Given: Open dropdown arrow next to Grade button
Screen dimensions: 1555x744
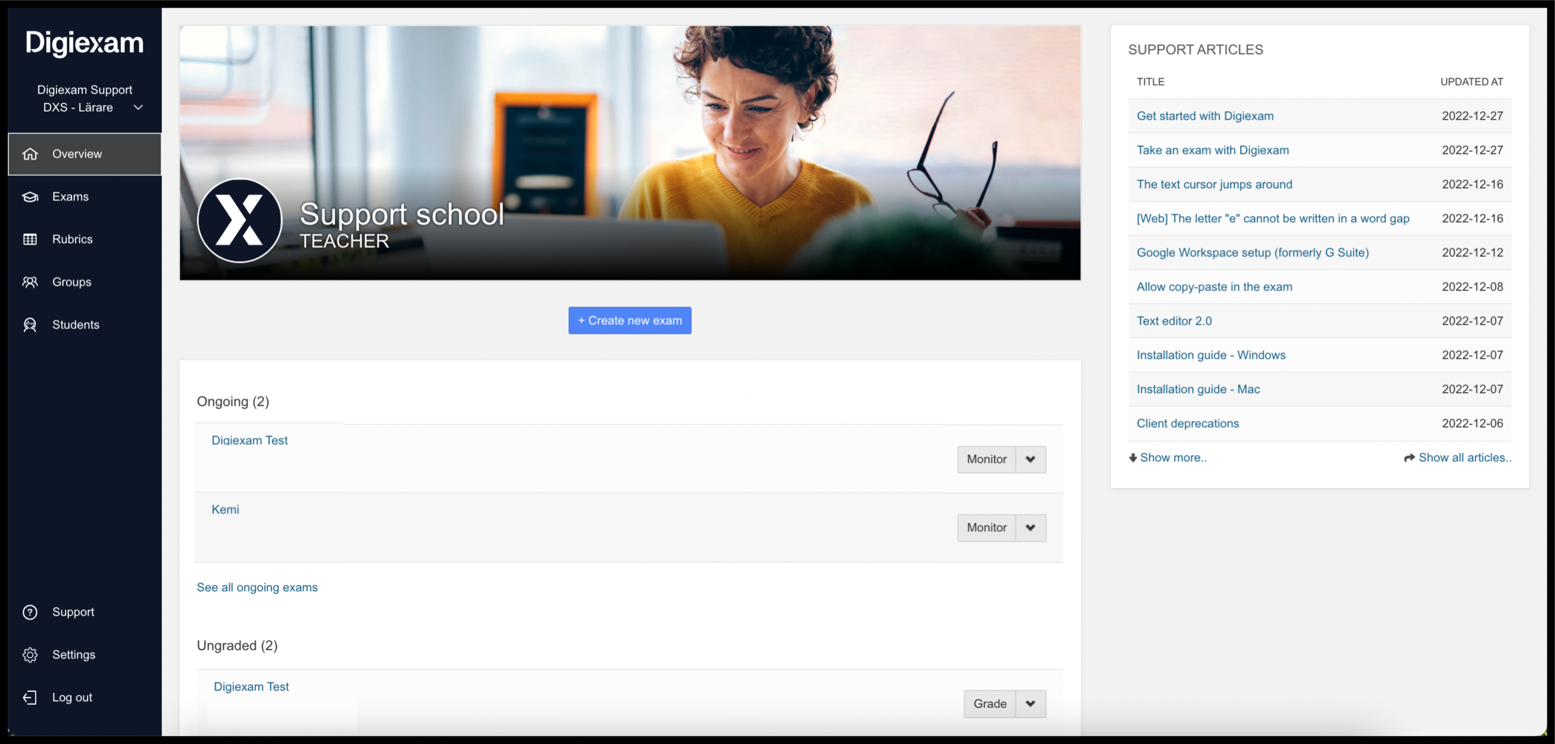Looking at the screenshot, I should click(1030, 704).
